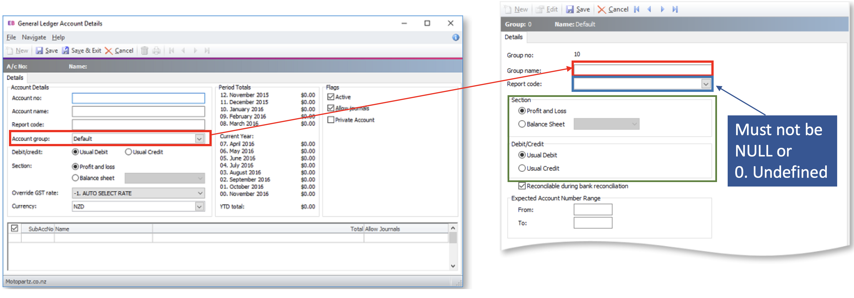This screenshot has height=298, width=854.
Task: Jump to first group in account group panel
Action: 636,9
